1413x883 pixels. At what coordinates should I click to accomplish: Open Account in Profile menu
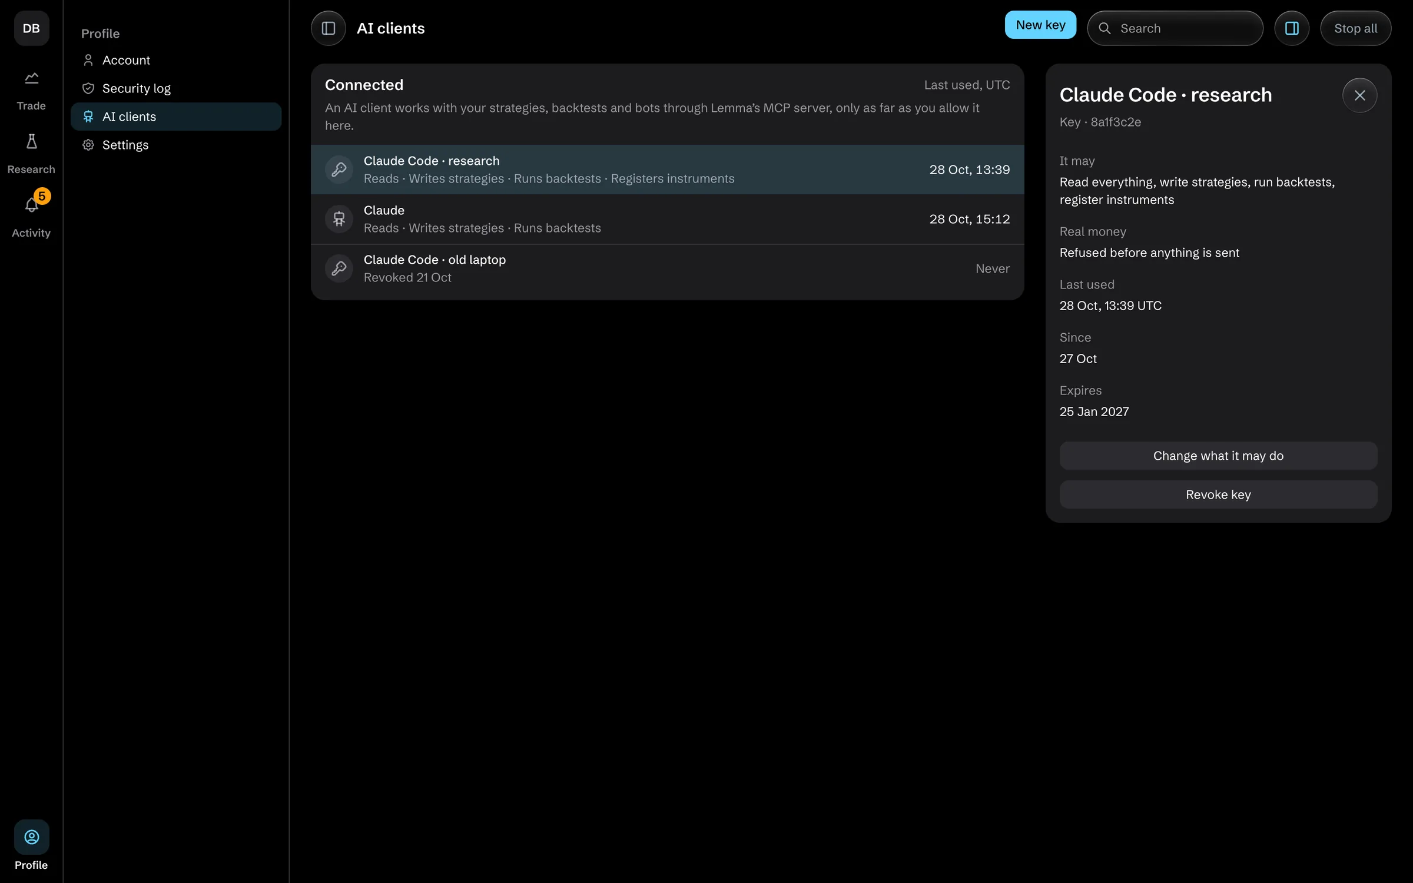click(176, 60)
